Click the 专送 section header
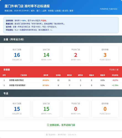122x138 pixels. point(61,93)
